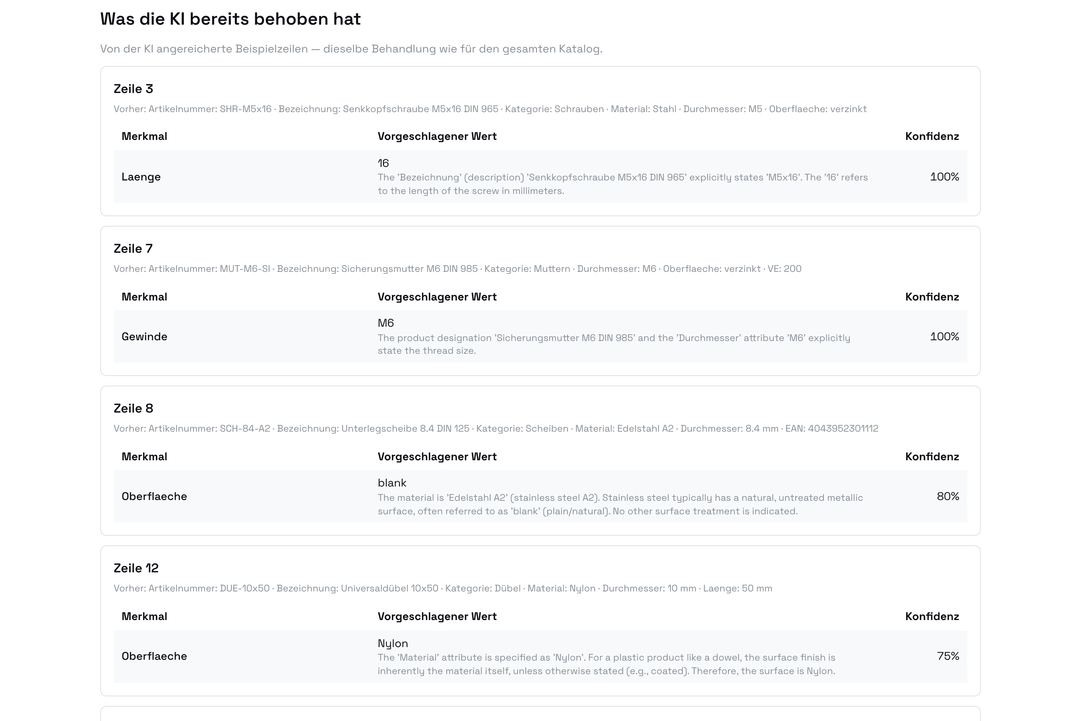Click the Zeile 8 'Vorher' line with EAN
This screenshot has width=1081, height=721.
click(496, 428)
